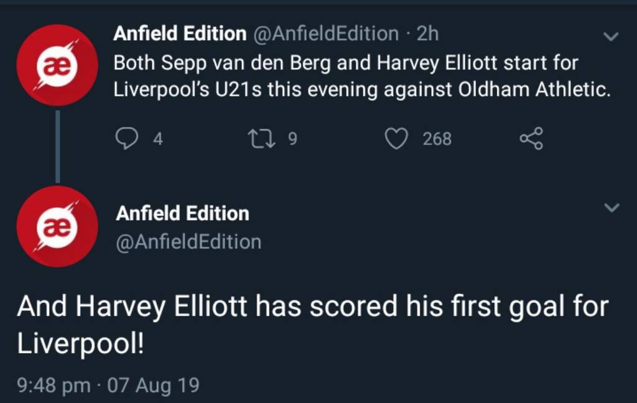Viewport: 637px width, 403px height.
Task: Click the "2h" timestamp on the top tweet
Action: pos(427,34)
